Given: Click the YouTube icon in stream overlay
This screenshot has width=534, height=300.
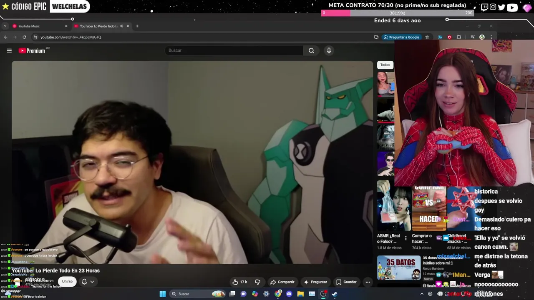Looking at the screenshot, I should point(512,7).
